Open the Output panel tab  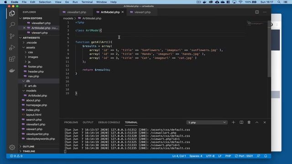(x=88, y=123)
